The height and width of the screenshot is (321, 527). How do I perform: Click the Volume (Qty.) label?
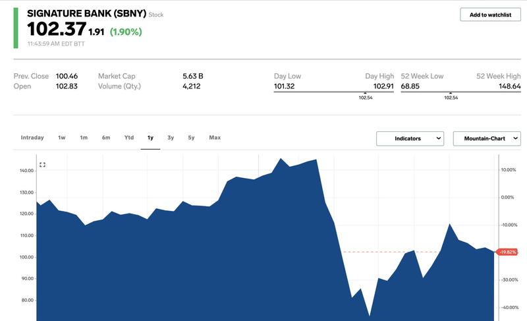pos(119,86)
